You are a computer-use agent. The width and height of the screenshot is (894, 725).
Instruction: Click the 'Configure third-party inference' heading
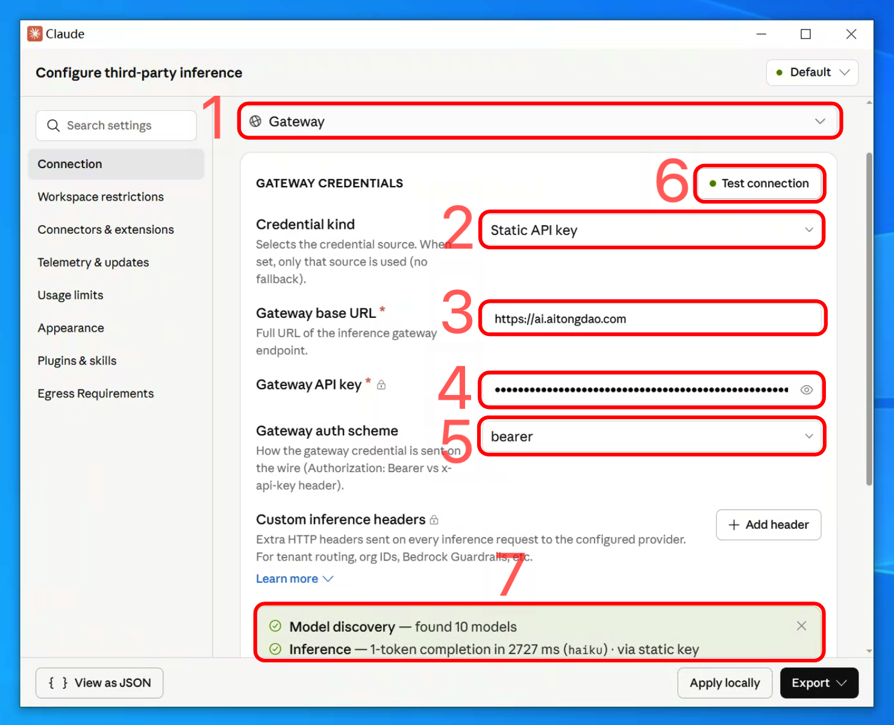click(x=139, y=73)
